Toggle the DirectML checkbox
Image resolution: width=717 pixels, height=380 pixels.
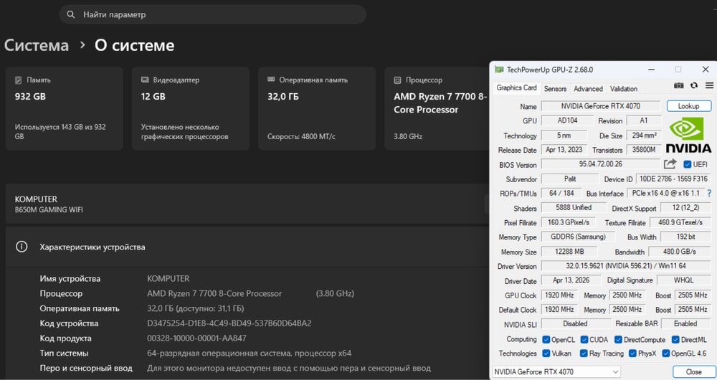(675, 339)
